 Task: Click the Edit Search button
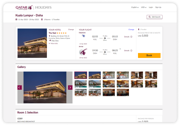click(x=154, y=17)
